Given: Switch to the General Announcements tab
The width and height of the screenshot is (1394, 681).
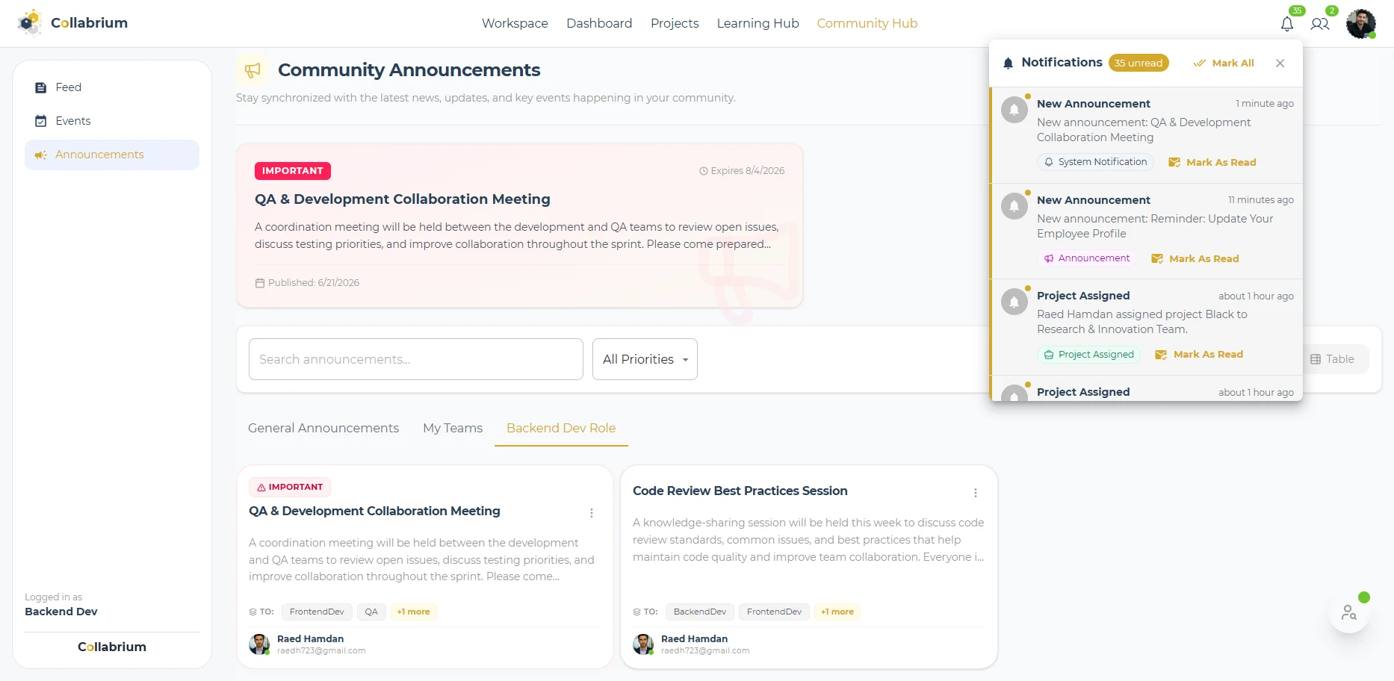Looking at the screenshot, I should pos(323,428).
